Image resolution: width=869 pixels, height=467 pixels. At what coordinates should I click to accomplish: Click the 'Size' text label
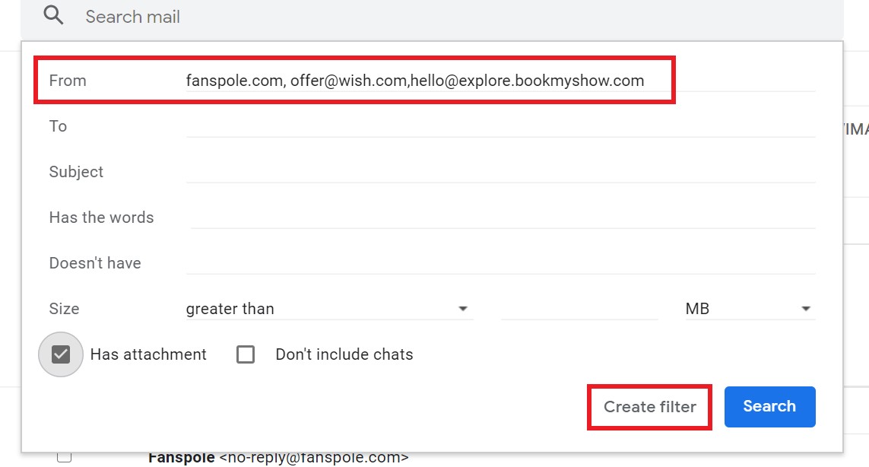(x=64, y=309)
